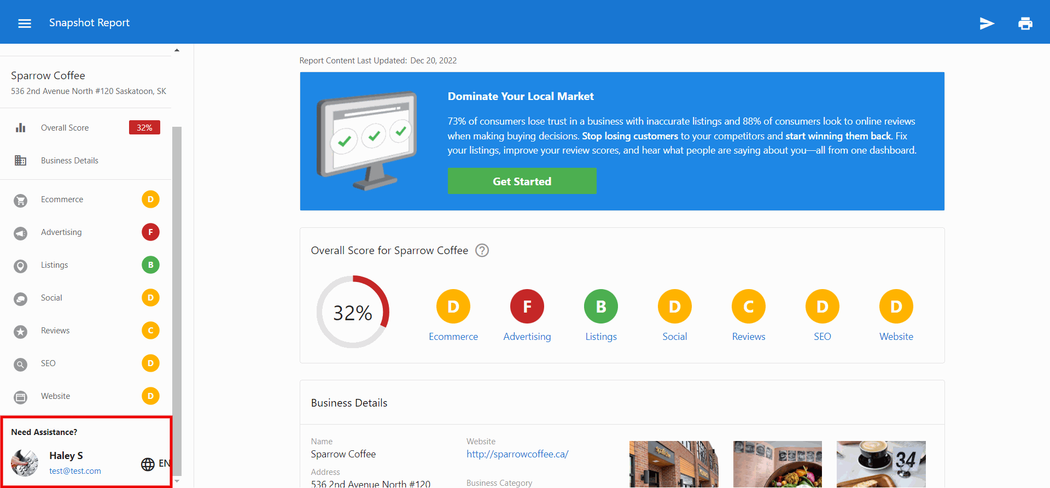Click the Business Details building icon
The width and height of the screenshot is (1050, 488).
click(21, 161)
